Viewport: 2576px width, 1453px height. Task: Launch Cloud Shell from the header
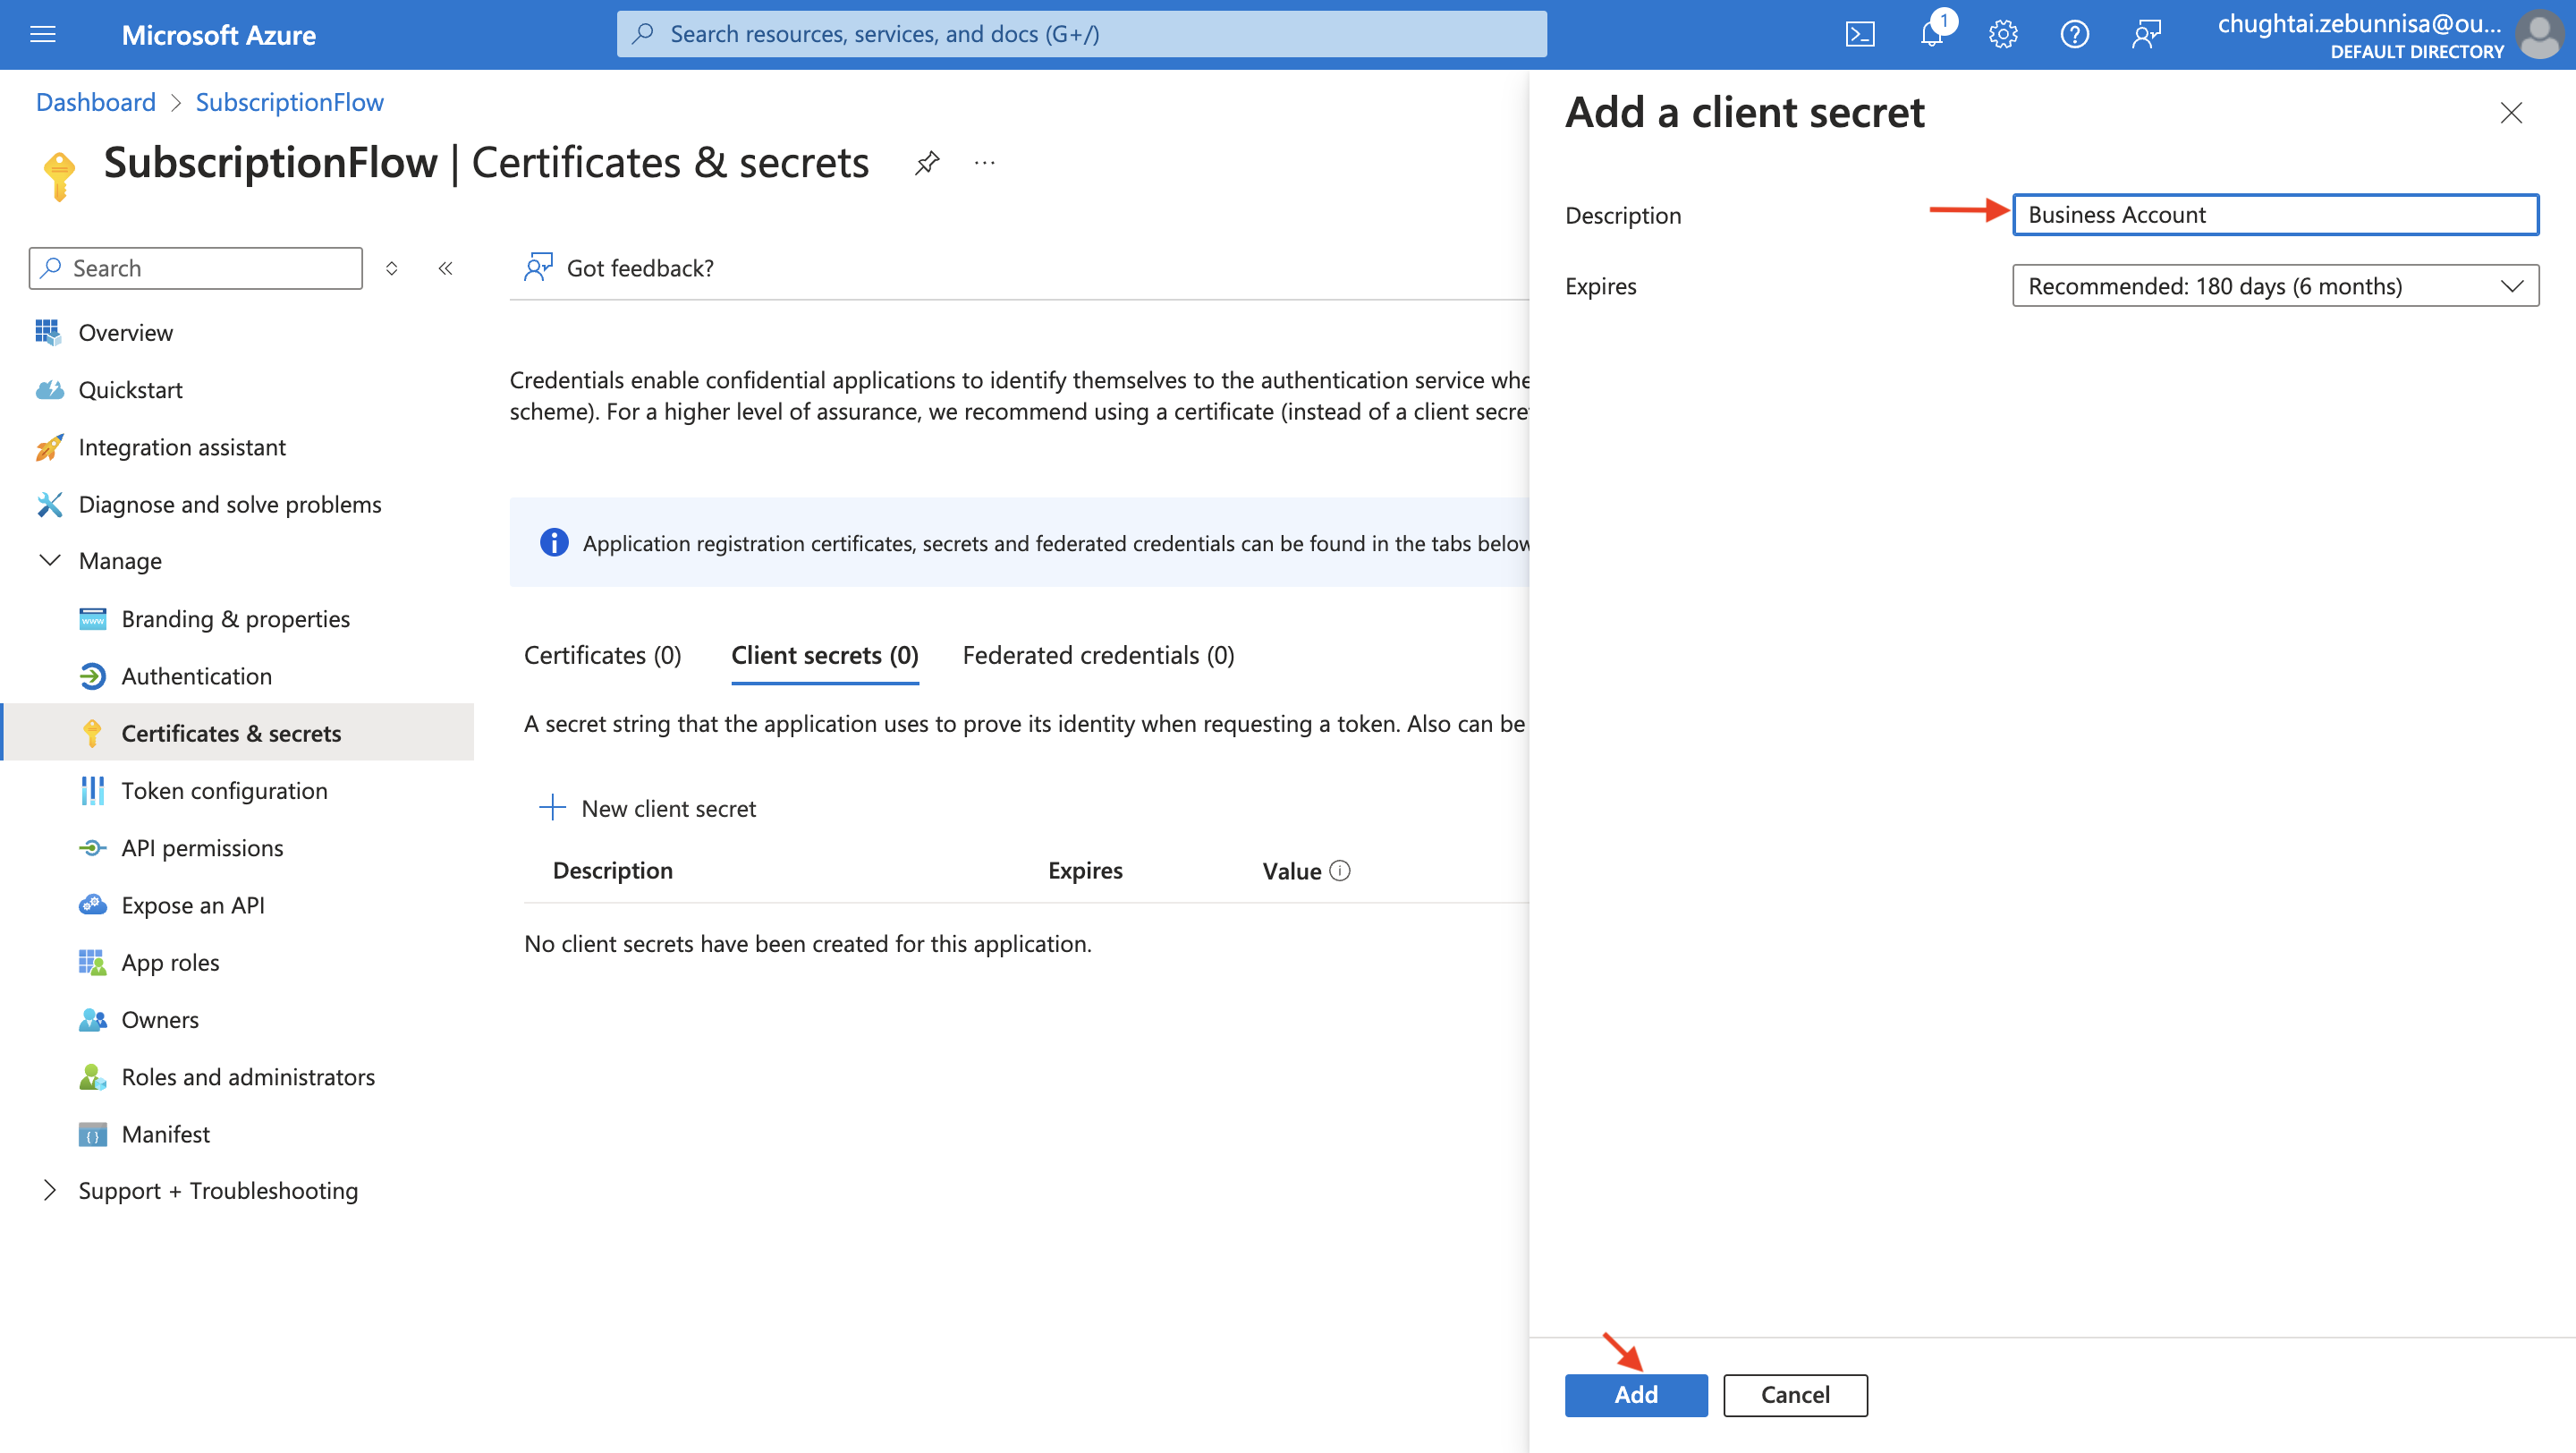click(1859, 35)
